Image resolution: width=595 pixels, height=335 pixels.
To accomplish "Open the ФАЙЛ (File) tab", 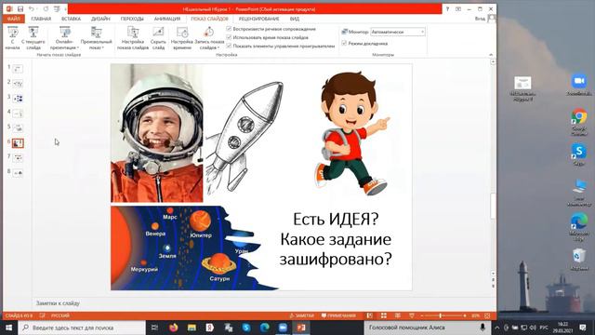I will pyautogui.click(x=14, y=19).
